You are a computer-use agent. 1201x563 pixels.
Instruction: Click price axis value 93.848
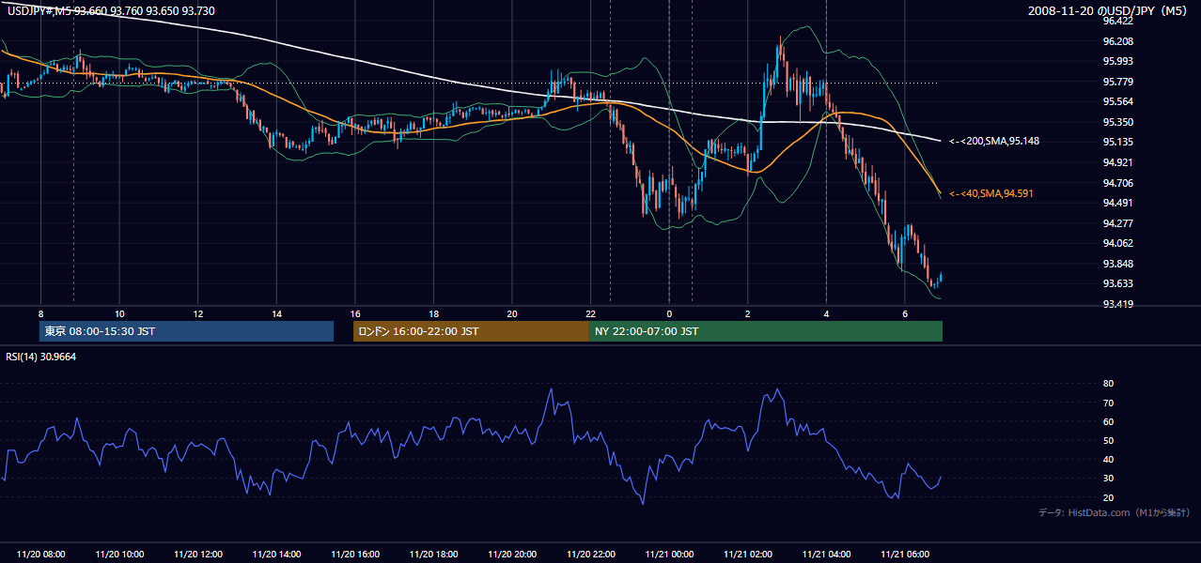(x=1117, y=264)
